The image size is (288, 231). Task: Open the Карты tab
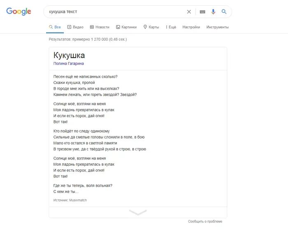(151, 27)
